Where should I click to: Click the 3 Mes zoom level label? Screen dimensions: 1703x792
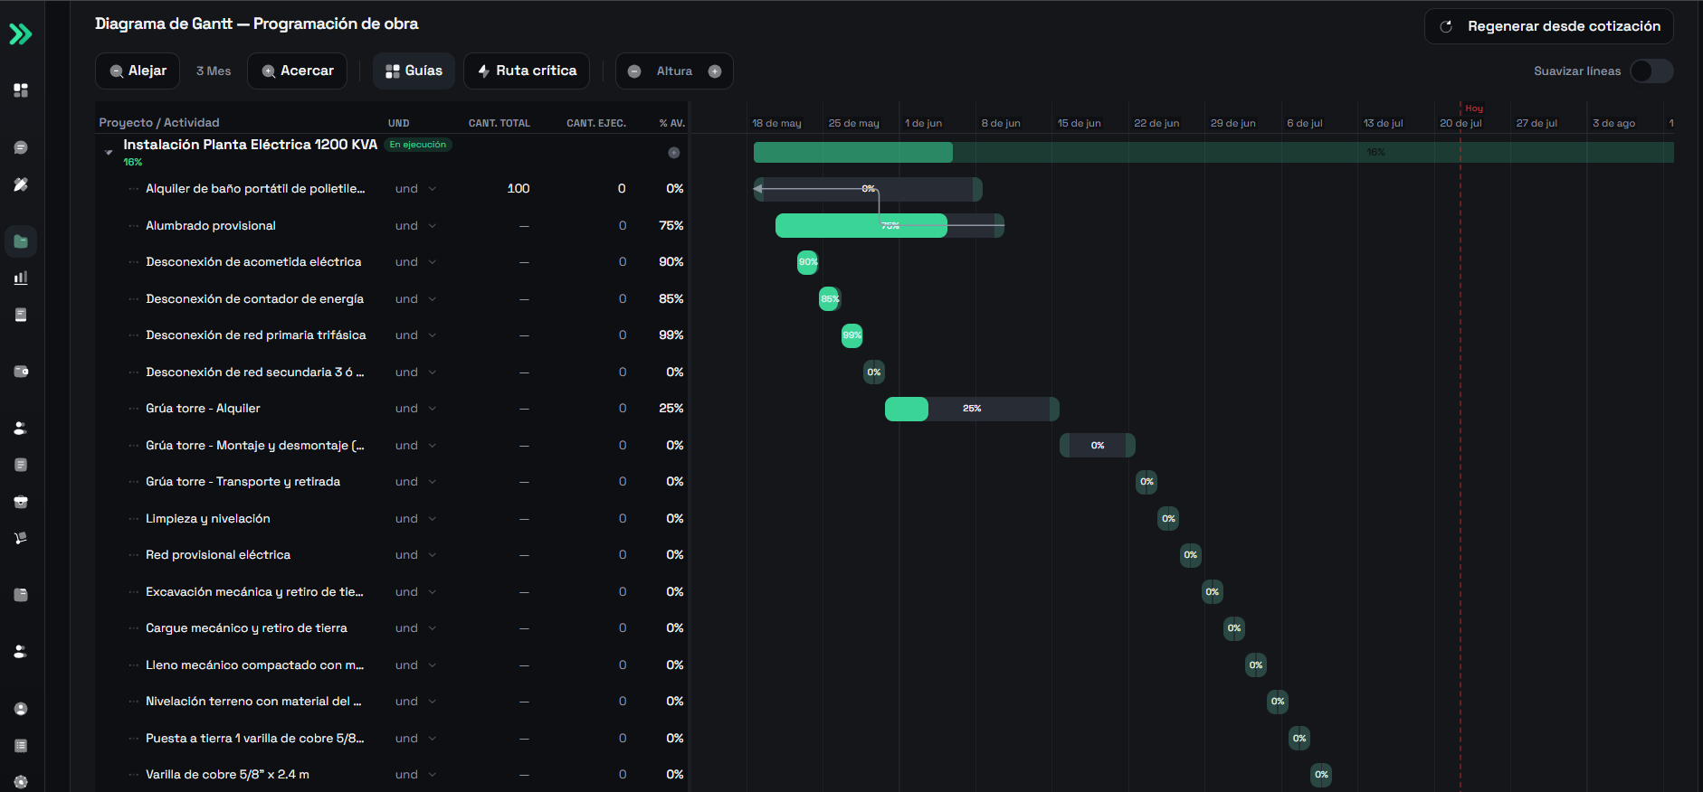coord(214,71)
